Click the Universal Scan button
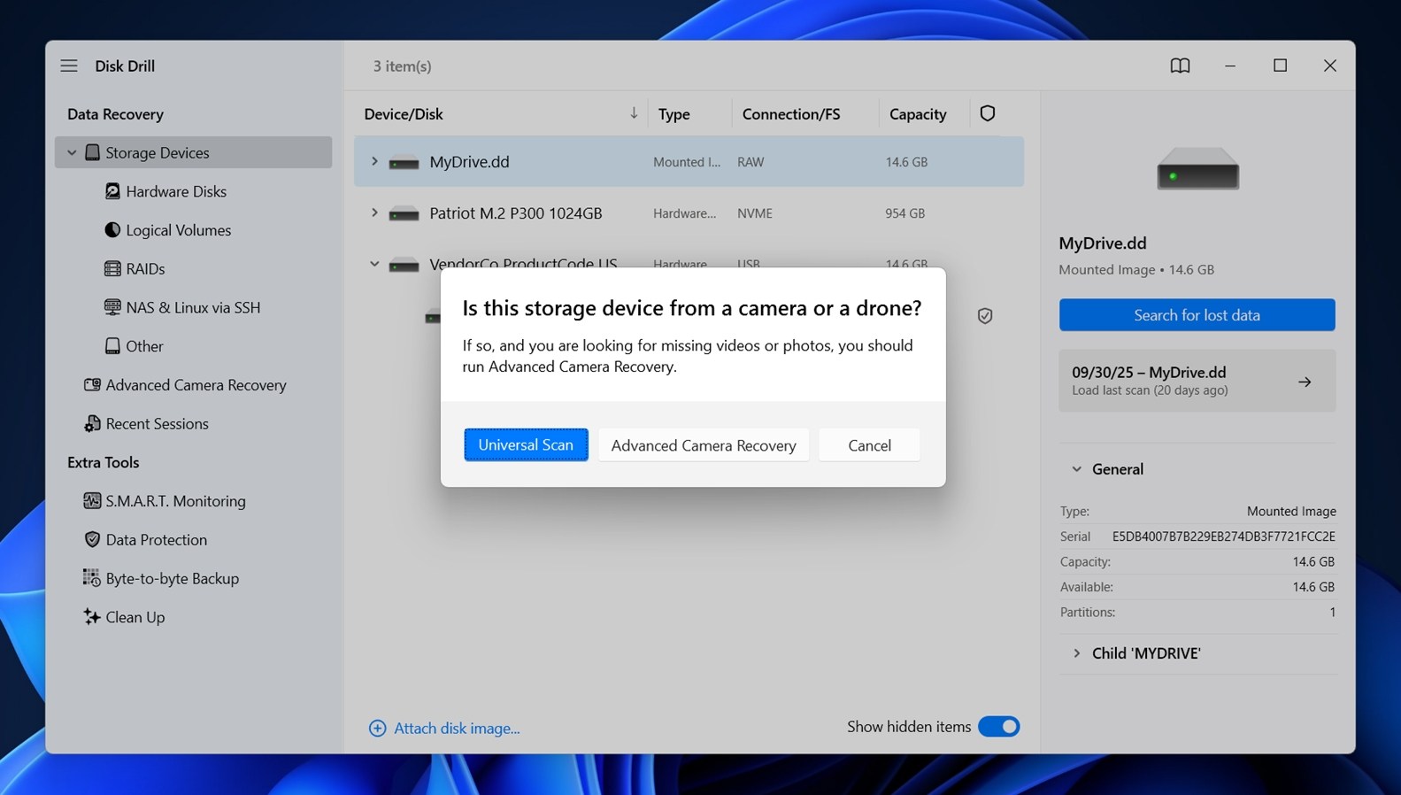This screenshot has width=1401, height=795. point(526,445)
